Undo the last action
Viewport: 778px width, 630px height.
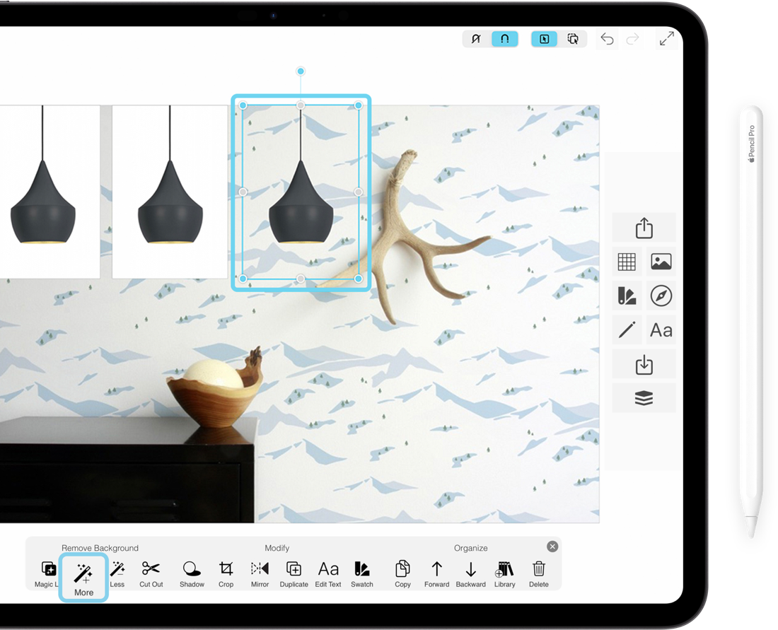point(606,39)
